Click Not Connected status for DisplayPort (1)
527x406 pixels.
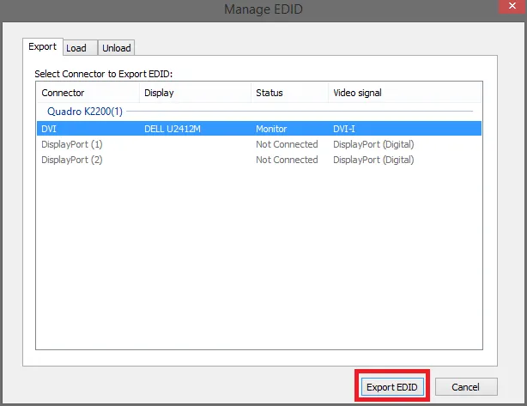pos(287,144)
